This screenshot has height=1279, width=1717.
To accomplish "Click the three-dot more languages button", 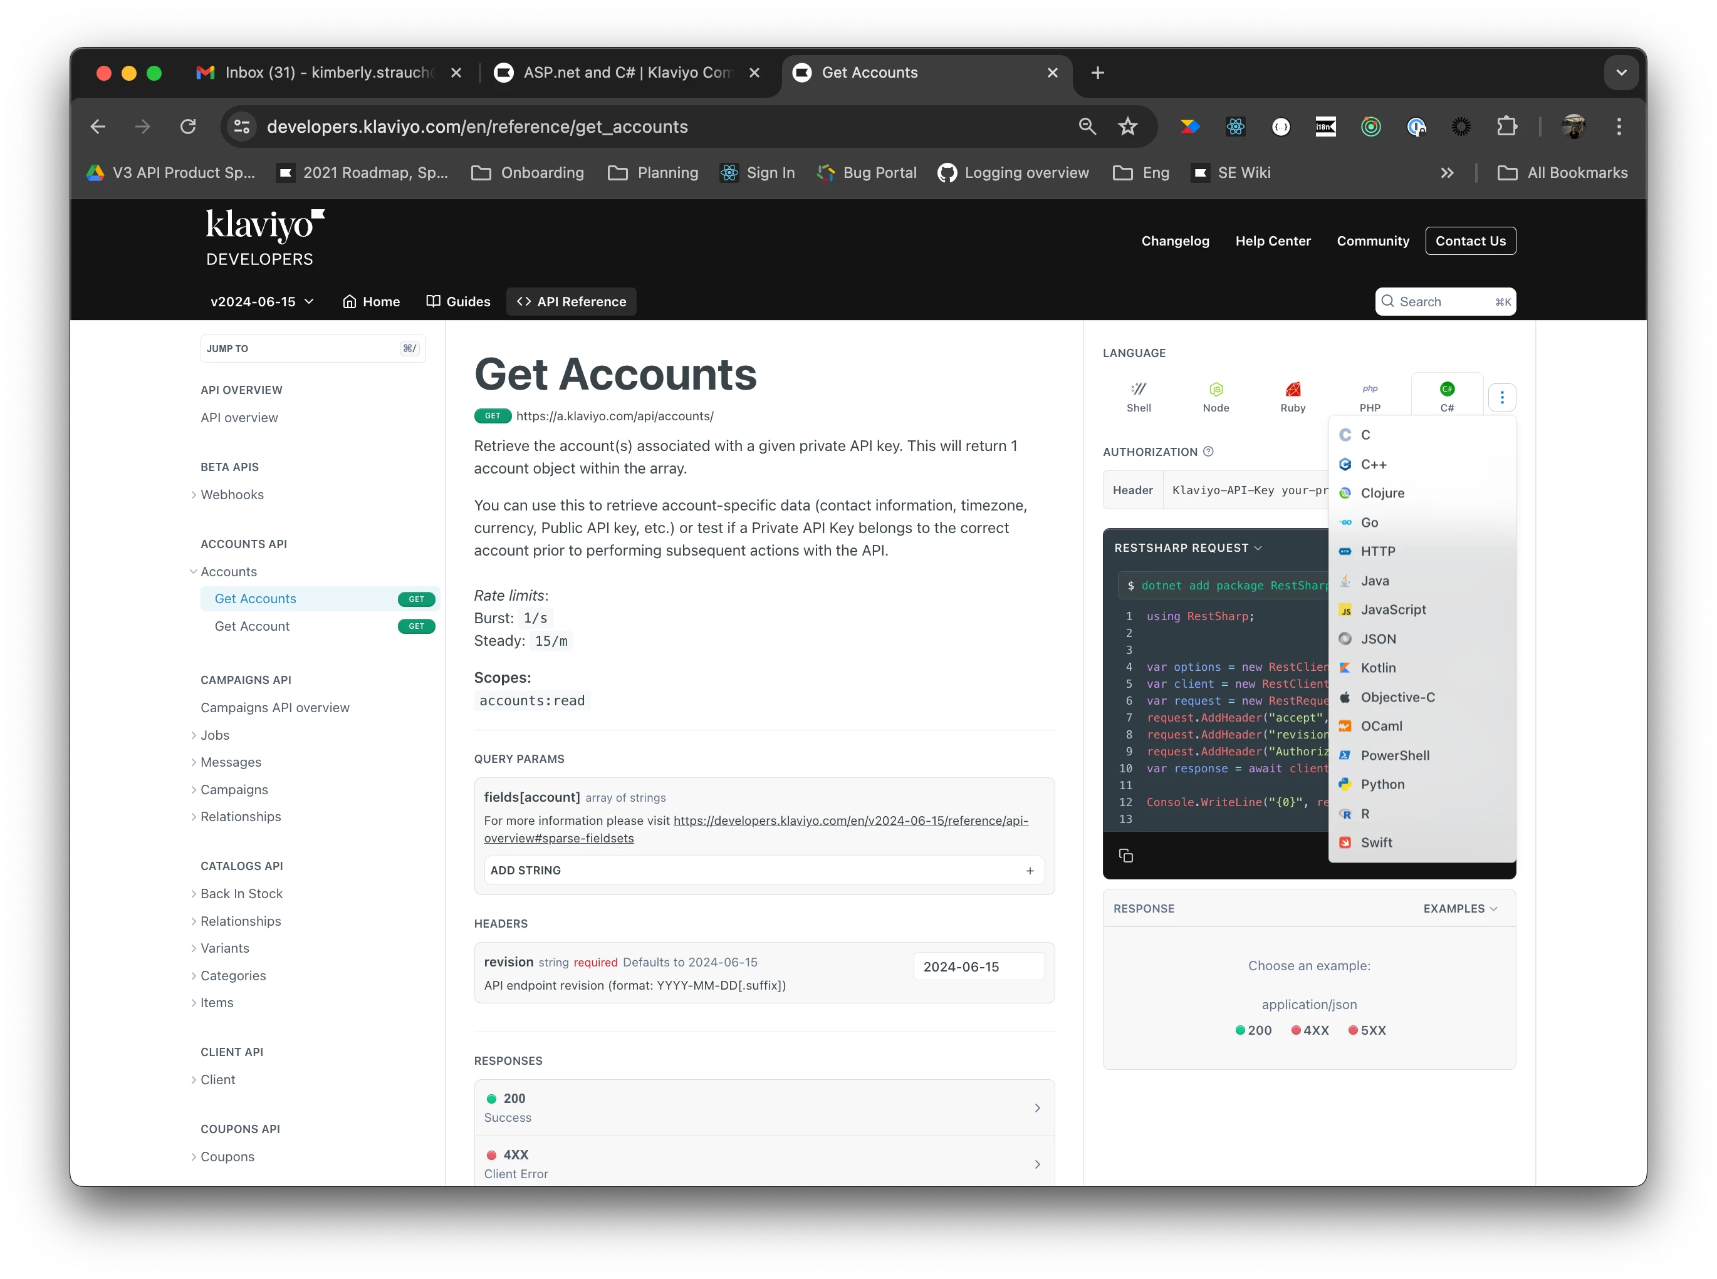I will 1501,397.
